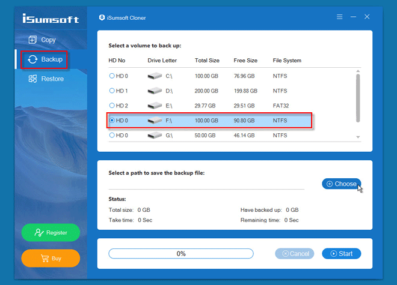Select the HD 0 F:\ radio button
The width and height of the screenshot is (397, 285).
pos(112,120)
